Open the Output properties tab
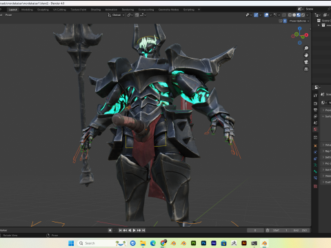331x248 pixels. [315, 110]
